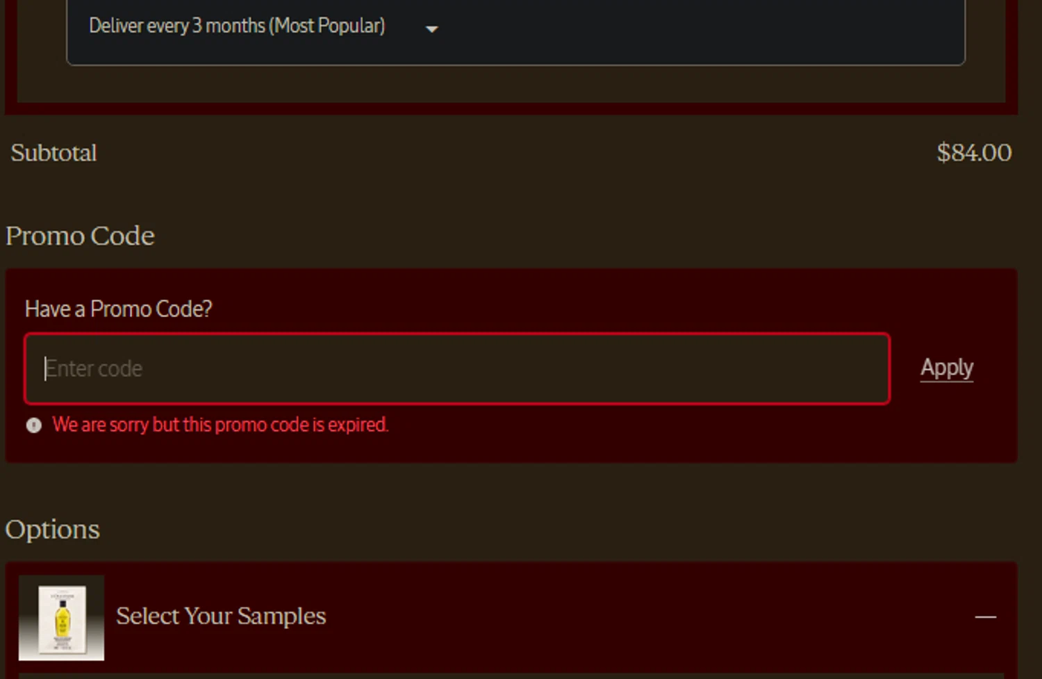Click the Have a Promo Code? label
The width and height of the screenshot is (1042, 679).
click(118, 309)
